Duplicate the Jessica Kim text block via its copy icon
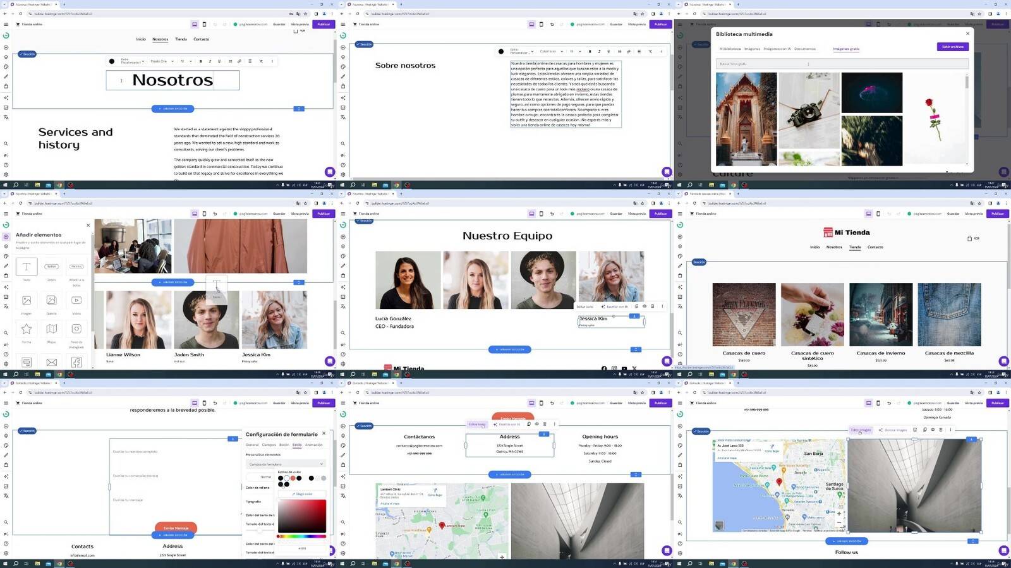Viewport: 1011px width, 568px height. [x=636, y=306]
